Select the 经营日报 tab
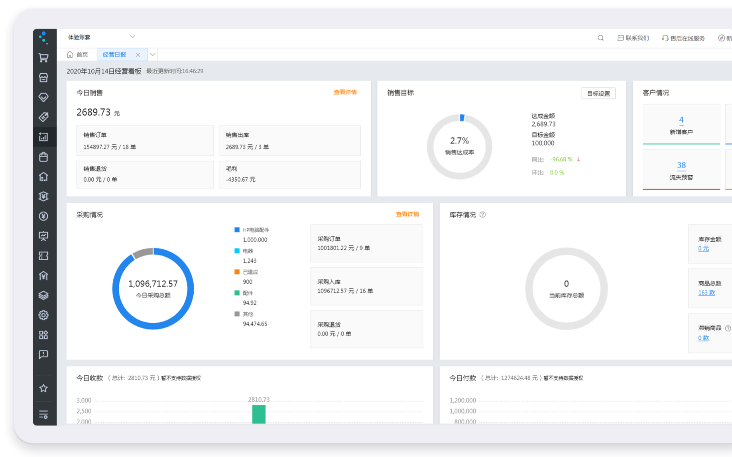 [x=114, y=55]
